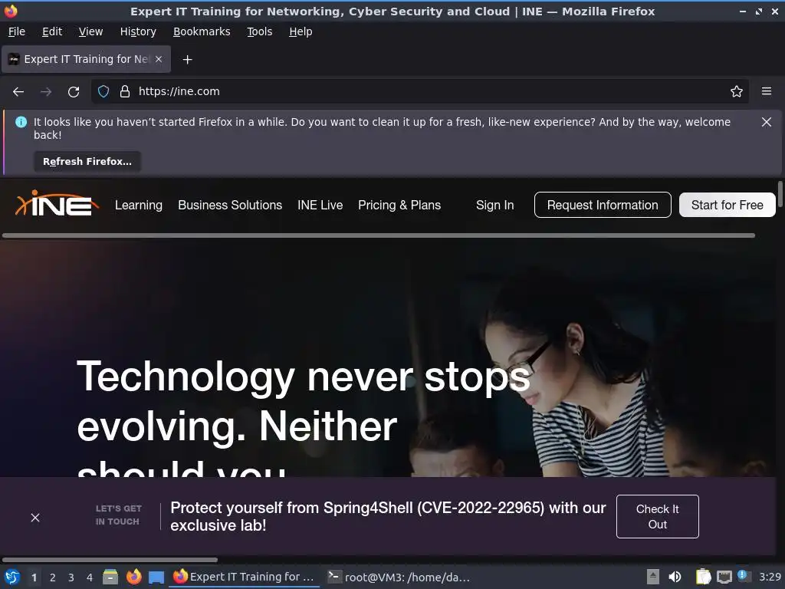This screenshot has height=589, width=785.
Task: Open the tracking protection shield icon
Action: pyautogui.click(x=103, y=91)
